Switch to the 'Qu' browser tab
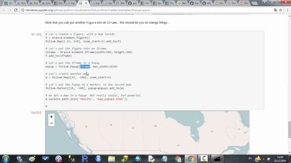Screen dimensions: 291x163 point(157,3)
